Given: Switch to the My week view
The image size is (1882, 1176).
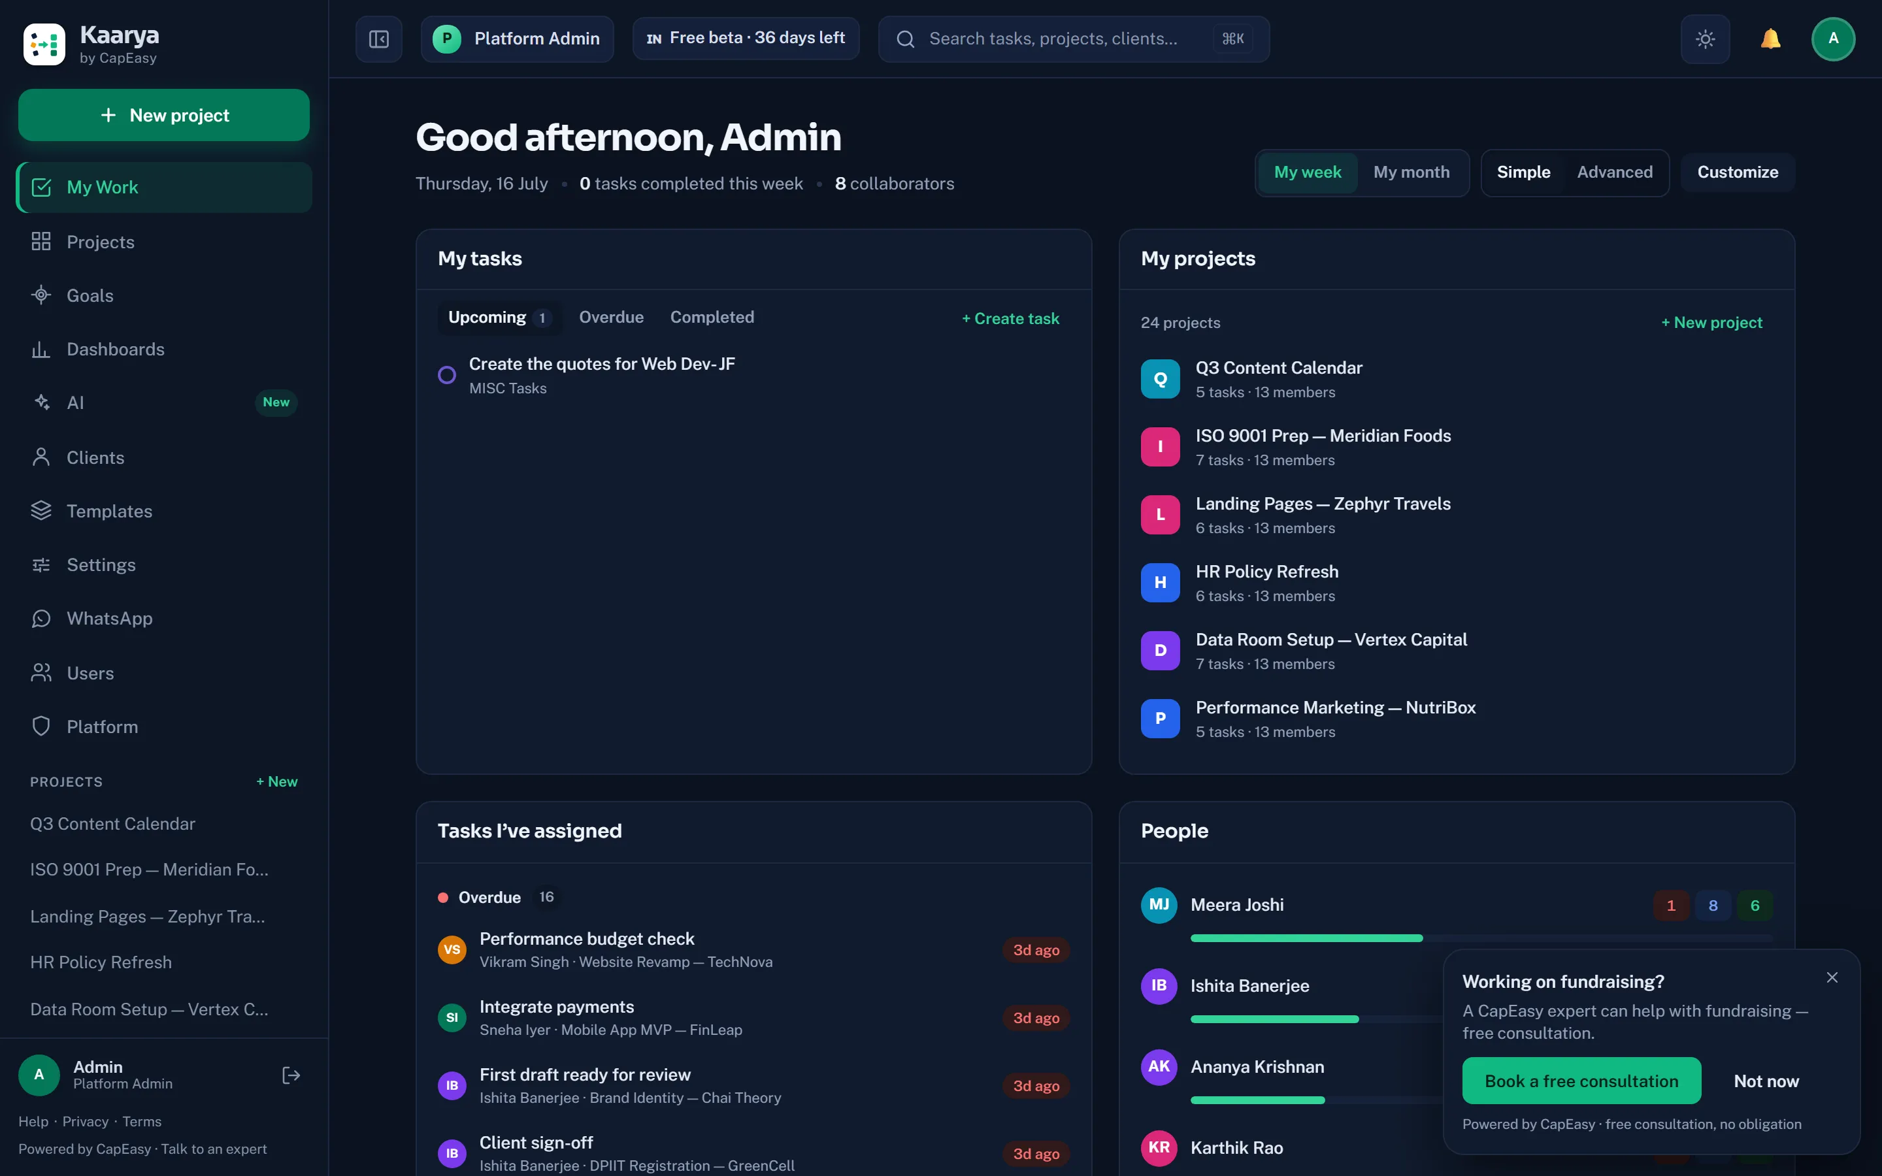Looking at the screenshot, I should coord(1308,172).
